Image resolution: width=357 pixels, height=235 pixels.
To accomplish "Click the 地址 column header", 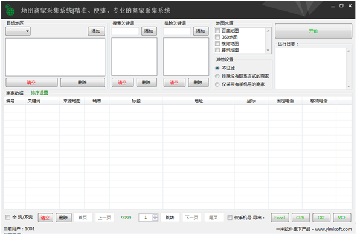I will (199, 101).
